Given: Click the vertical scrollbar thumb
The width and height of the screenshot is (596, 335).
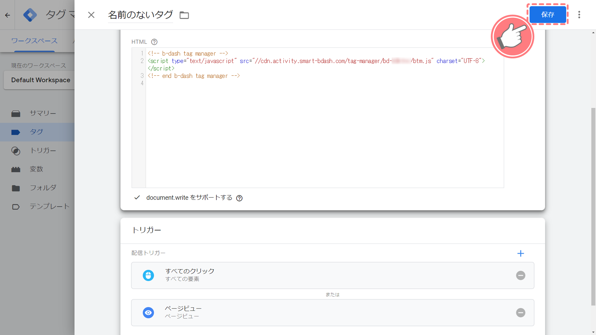Looking at the screenshot, I should pyautogui.click(x=593, y=207).
